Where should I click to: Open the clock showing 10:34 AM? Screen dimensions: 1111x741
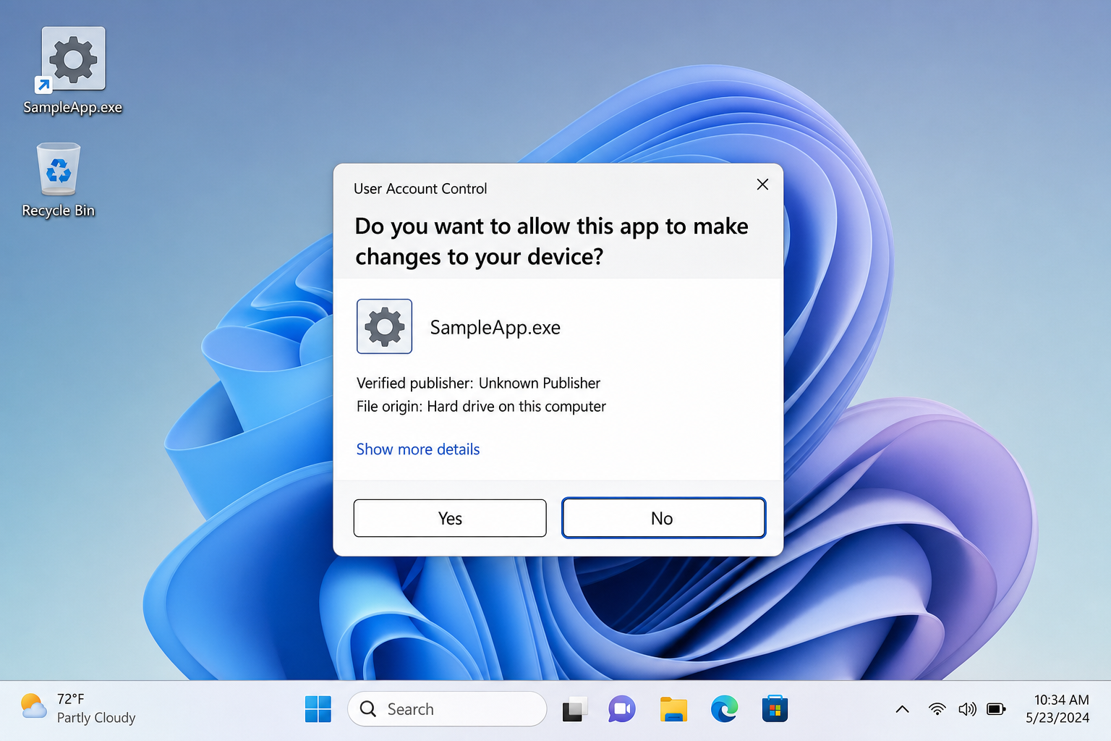pos(1061,700)
